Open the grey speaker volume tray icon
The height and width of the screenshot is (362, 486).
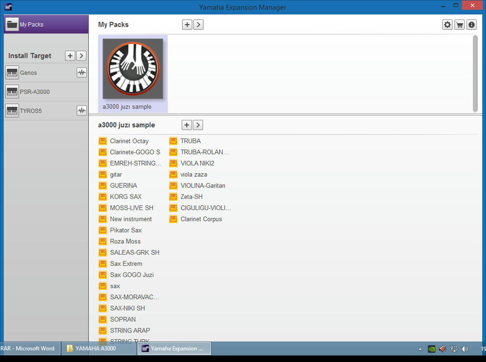point(465,349)
